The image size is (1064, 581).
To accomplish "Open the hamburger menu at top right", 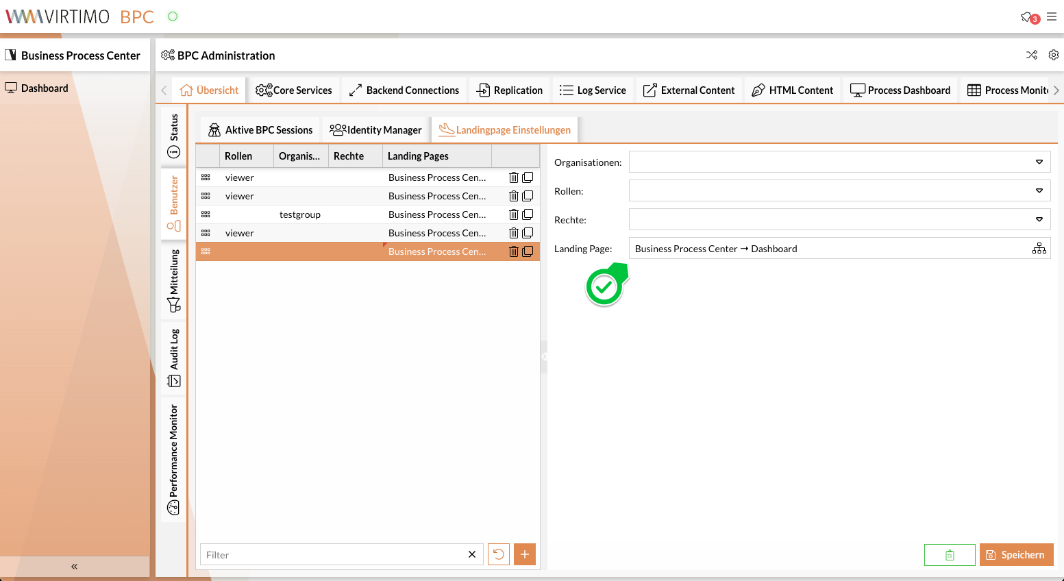I will click(x=1052, y=17).
